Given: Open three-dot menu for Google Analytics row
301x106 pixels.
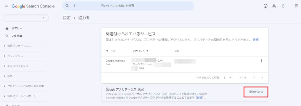Looking at the screenshot, I should click(x=261, y=61).
